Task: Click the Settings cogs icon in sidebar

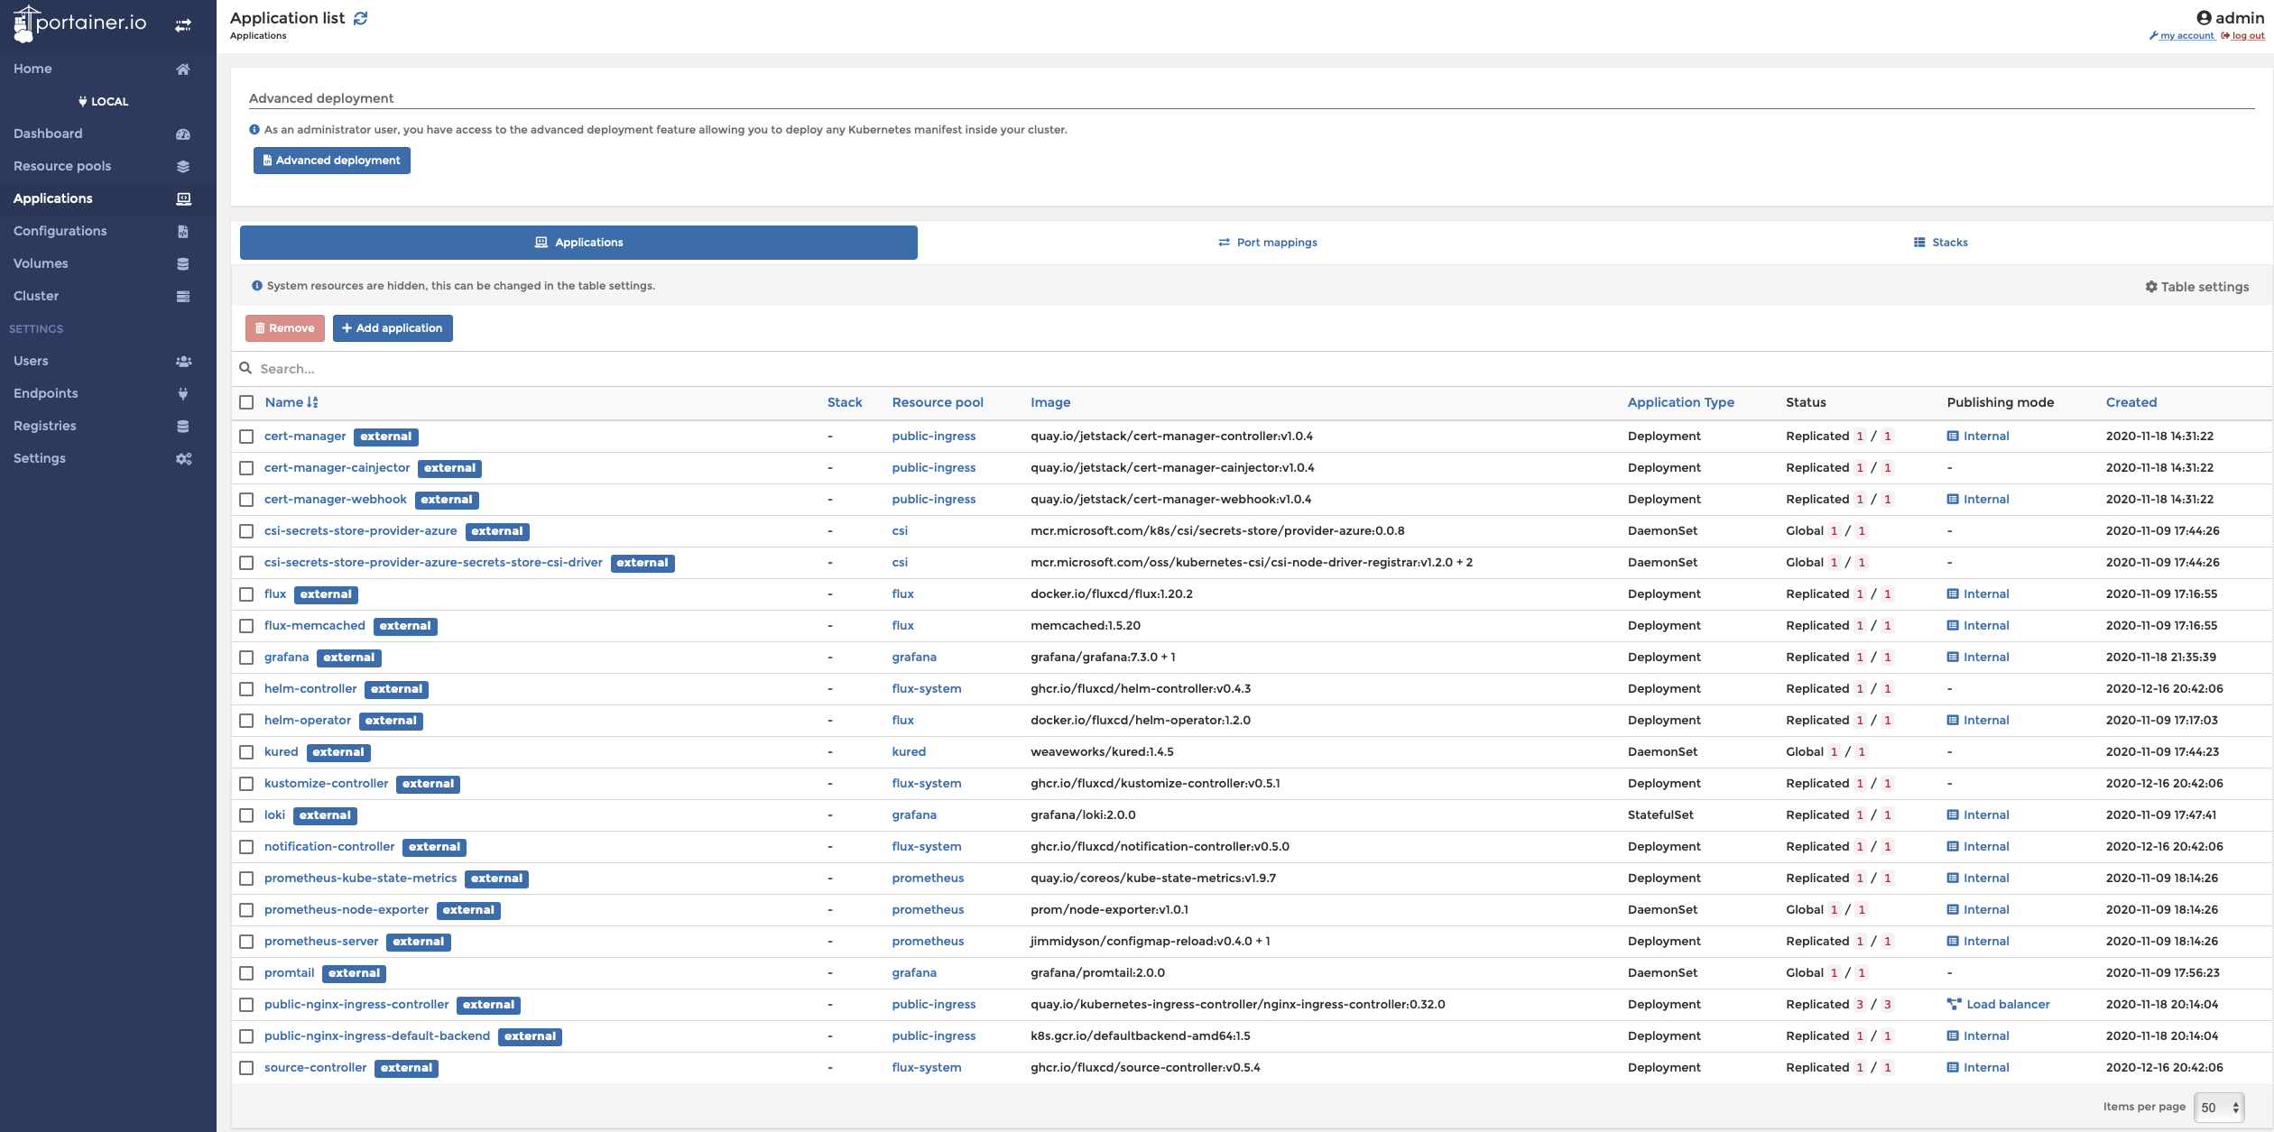Action: click(x=183, y=459)
